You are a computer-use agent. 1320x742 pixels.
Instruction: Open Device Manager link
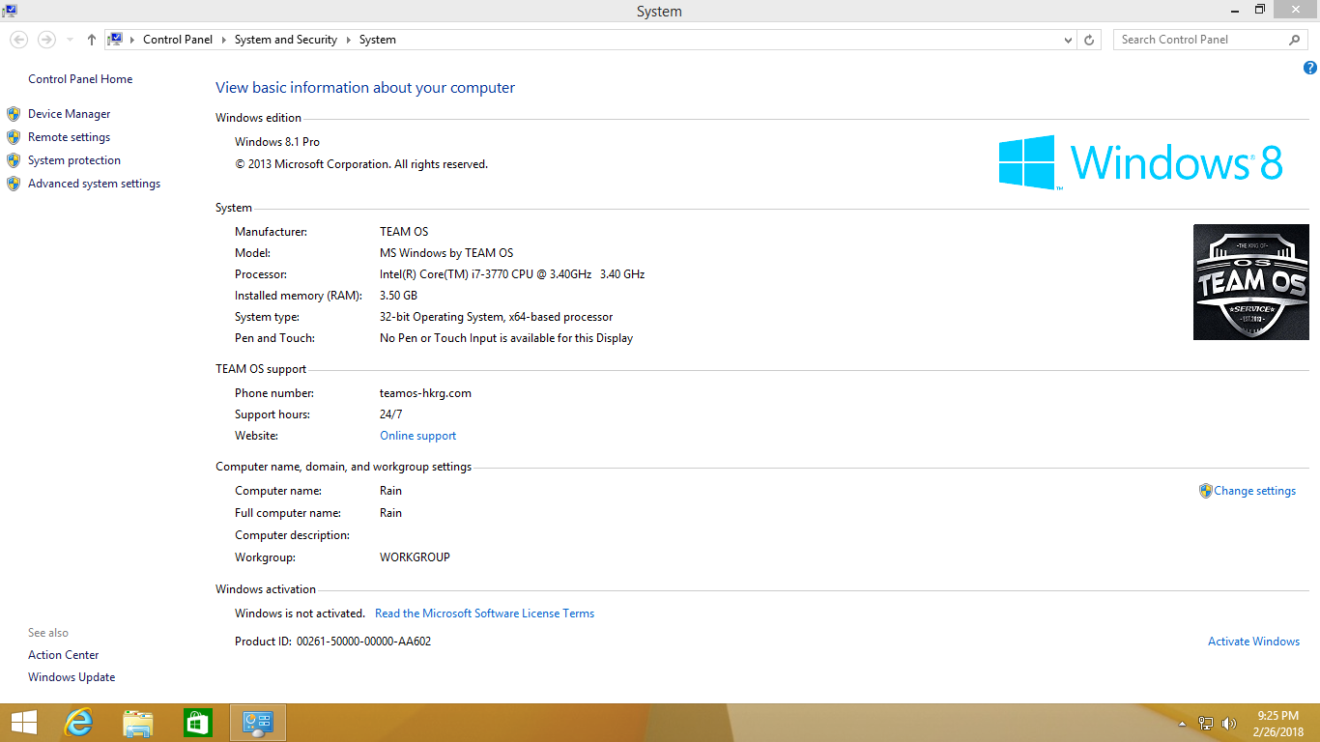pos(70,114)
